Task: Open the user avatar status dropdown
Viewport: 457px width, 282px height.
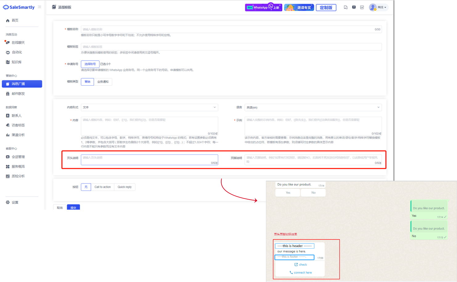Action: click(378, 7)
